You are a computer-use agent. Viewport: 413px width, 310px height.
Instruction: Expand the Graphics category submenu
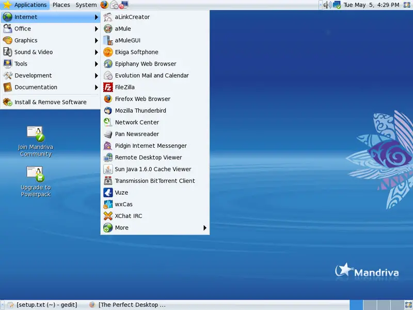pyautogui.click(x=51, y=40)
